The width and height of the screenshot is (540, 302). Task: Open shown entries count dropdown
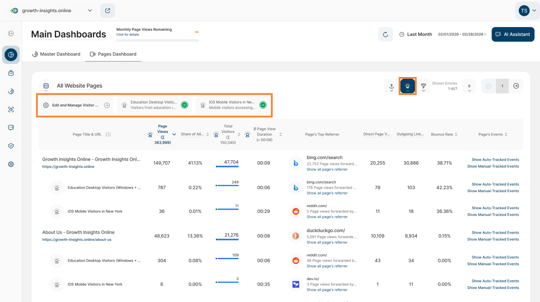469,86
